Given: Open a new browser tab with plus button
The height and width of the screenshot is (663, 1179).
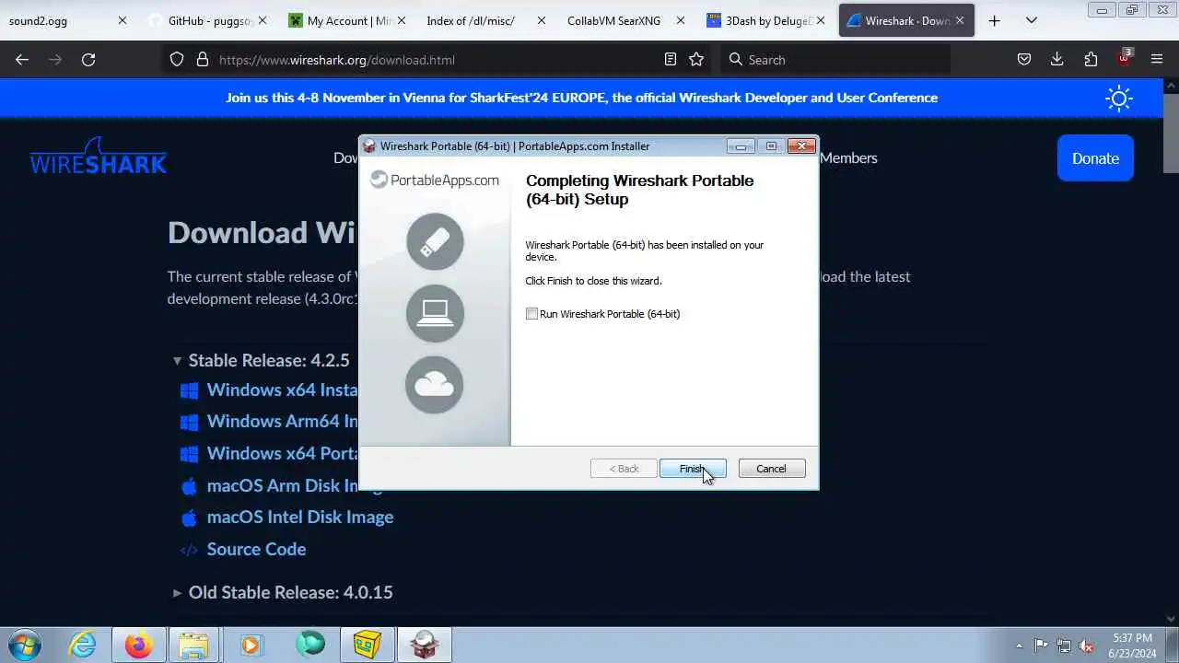Looking at the screenshot, I should click(994, 20).
